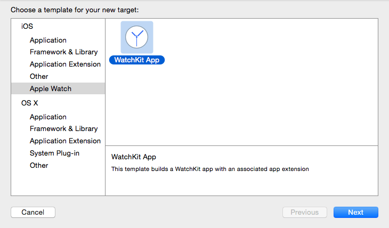
Task: Choose Application under OS X
Action: (48, 117)
